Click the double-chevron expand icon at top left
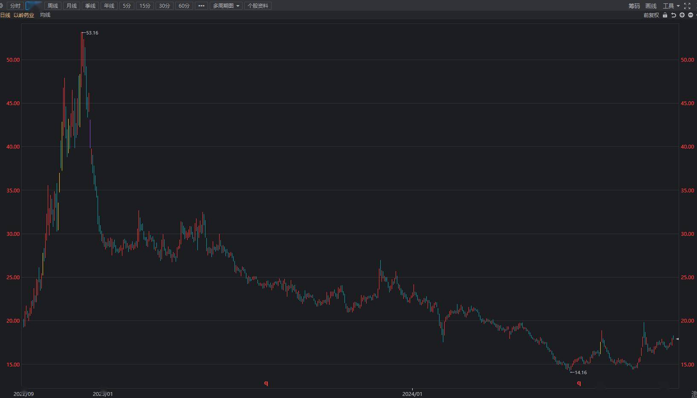Viewport: 697px width, 398px height. [2, 6]
